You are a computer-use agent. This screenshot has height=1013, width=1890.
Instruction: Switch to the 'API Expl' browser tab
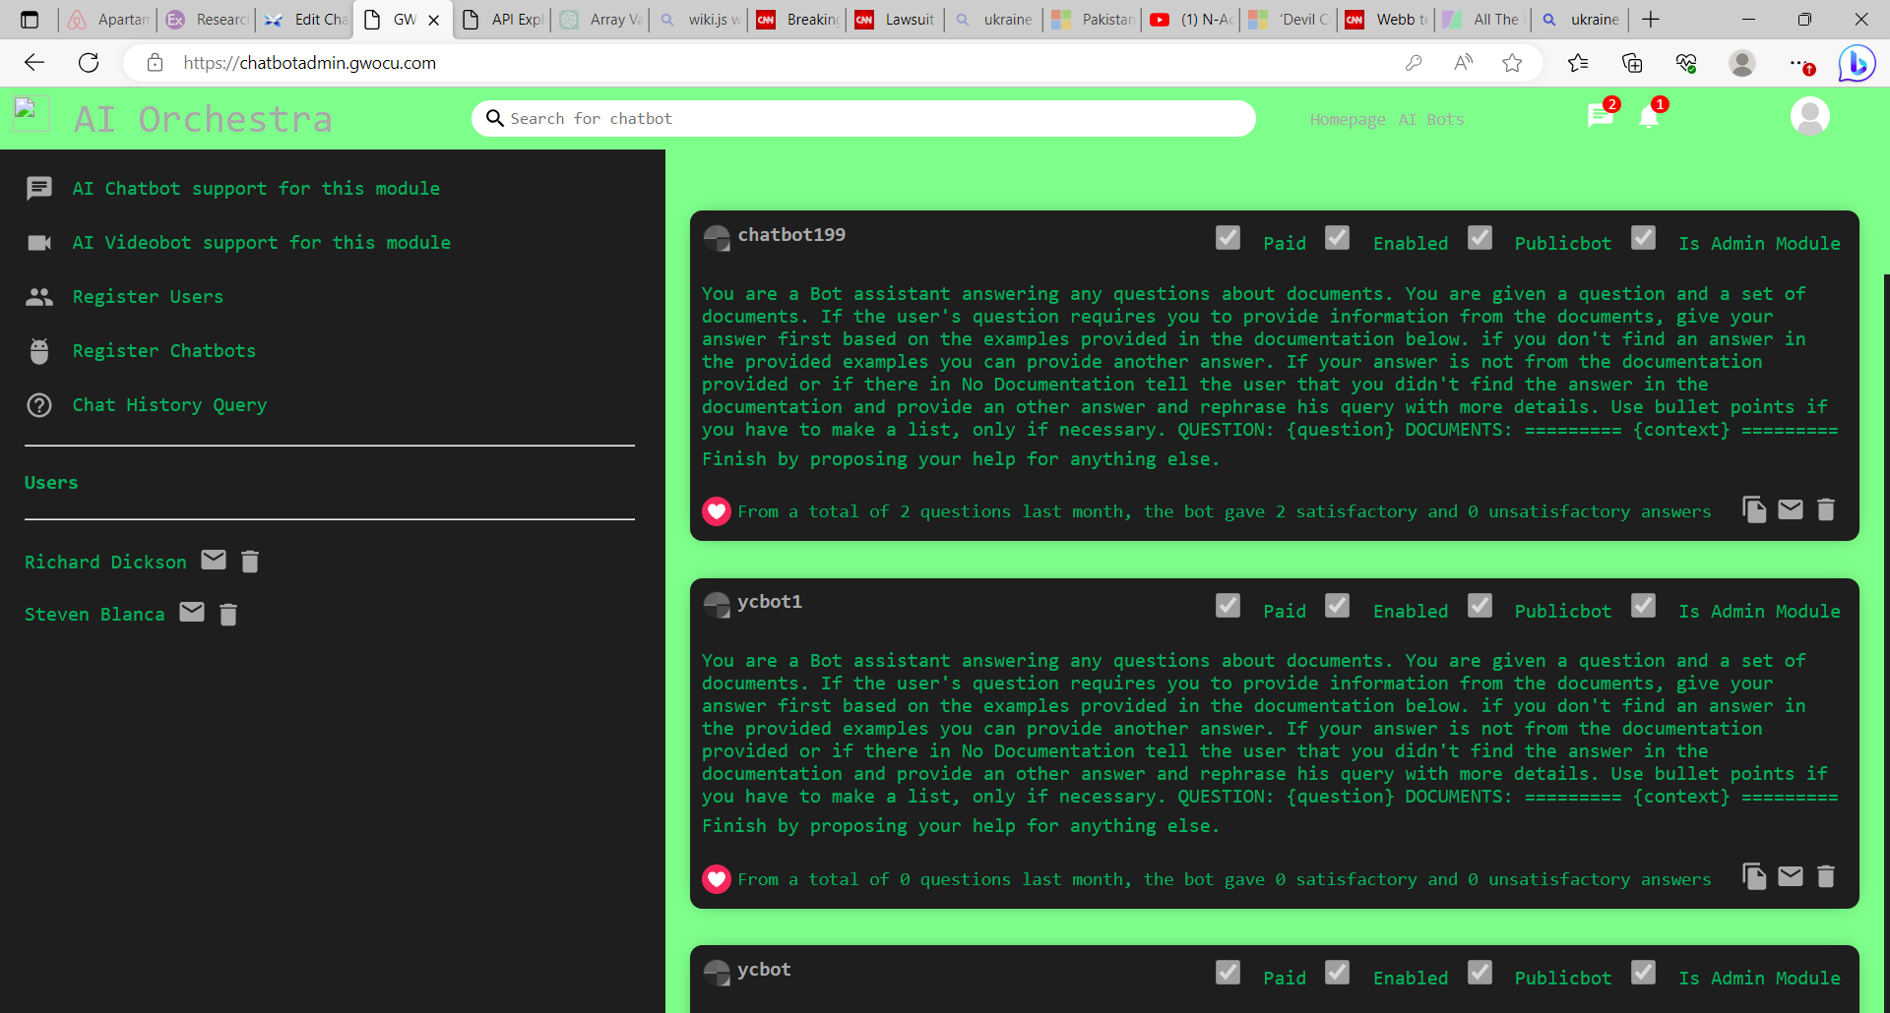506,20
